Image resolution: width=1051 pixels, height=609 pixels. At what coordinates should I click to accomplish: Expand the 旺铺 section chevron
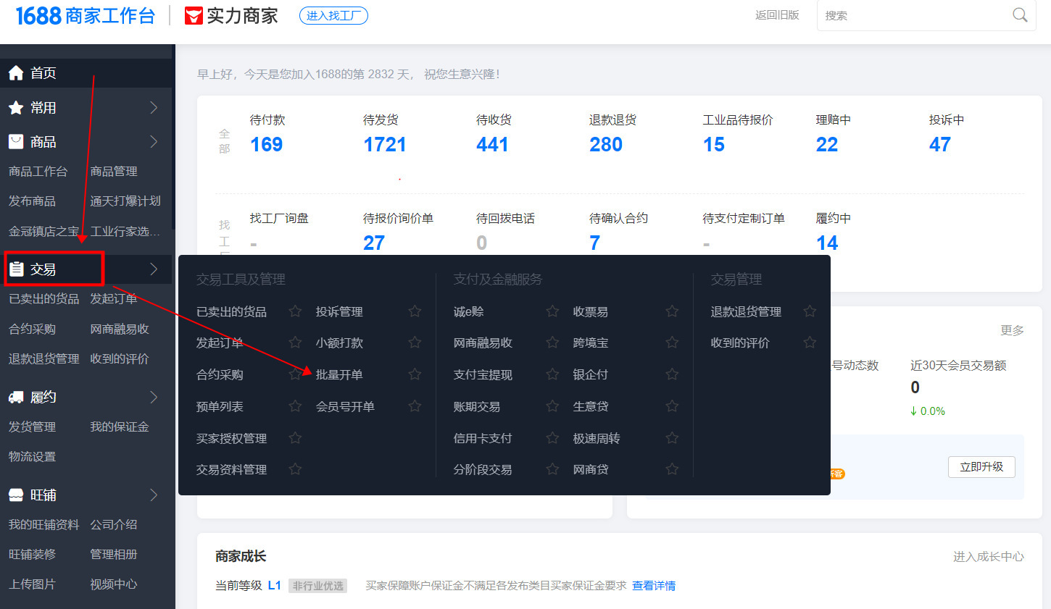click(x=154, y=495)
